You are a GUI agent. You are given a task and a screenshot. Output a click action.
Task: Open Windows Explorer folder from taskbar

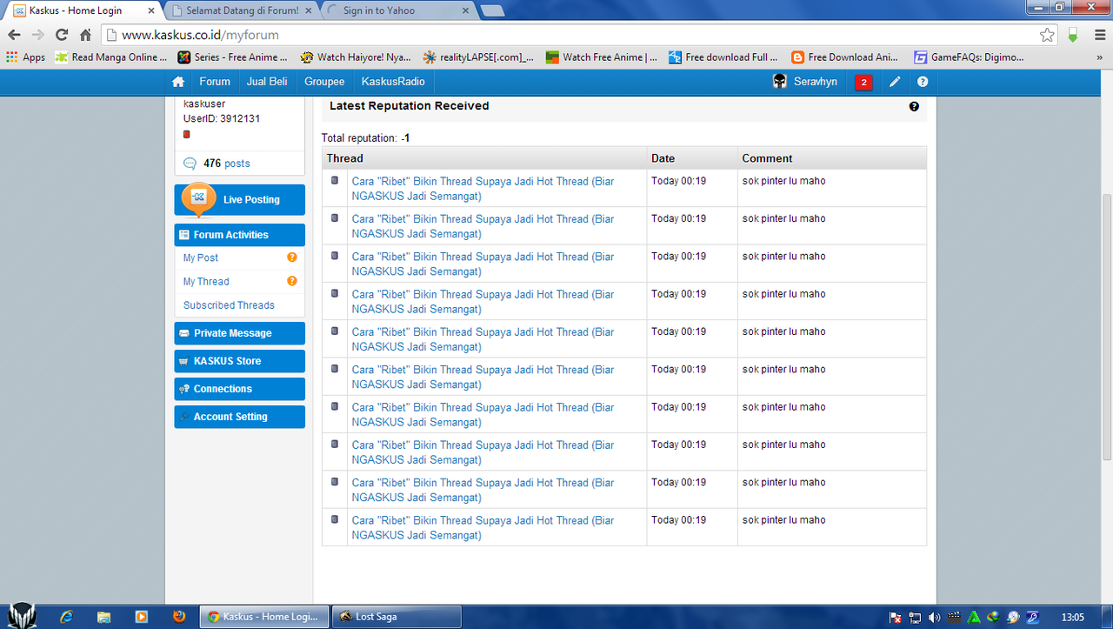(103, 617)
